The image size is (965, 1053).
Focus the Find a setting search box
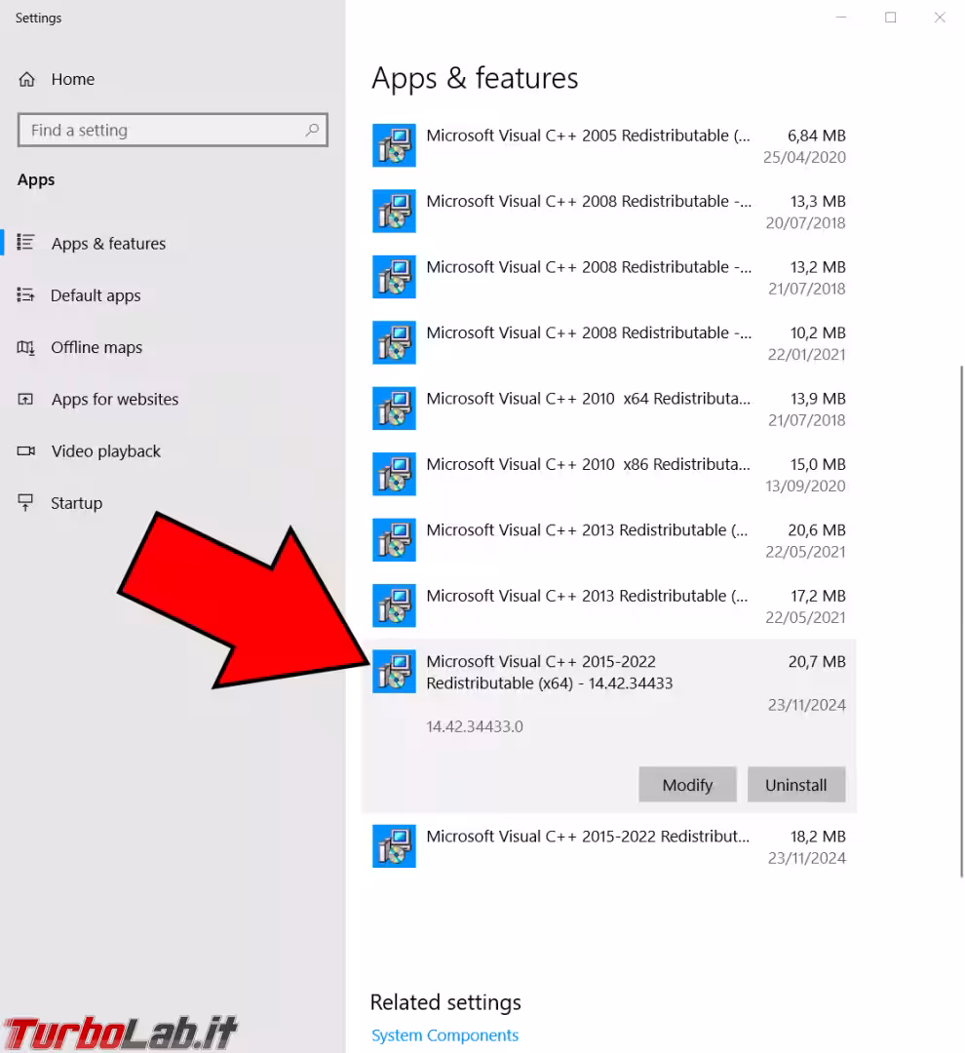click(x=173, y=130)
